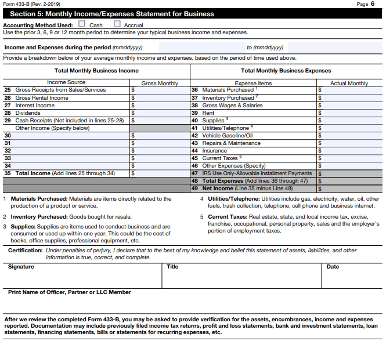The height and width of the screenshot is (341, 386).
Task: Select line 29 Cash Receipts amount field
Action: tap(162, 121)
